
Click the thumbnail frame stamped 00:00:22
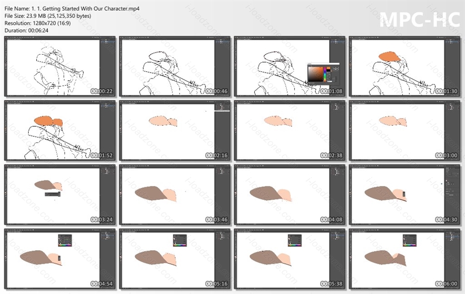pyautogui.click(x=60, y=67)
